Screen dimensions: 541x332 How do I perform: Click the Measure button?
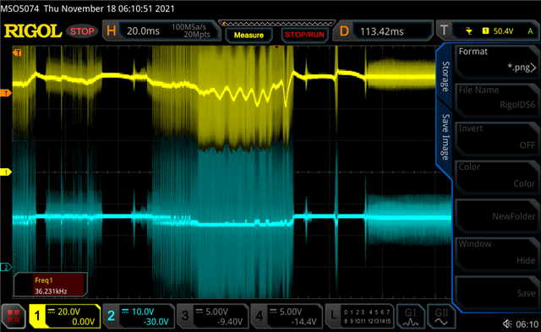[249, 35]
